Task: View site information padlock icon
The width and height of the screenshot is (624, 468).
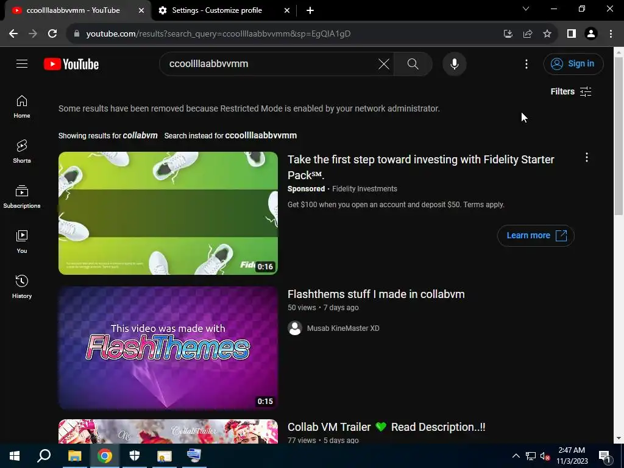Action: click(77, 34)
